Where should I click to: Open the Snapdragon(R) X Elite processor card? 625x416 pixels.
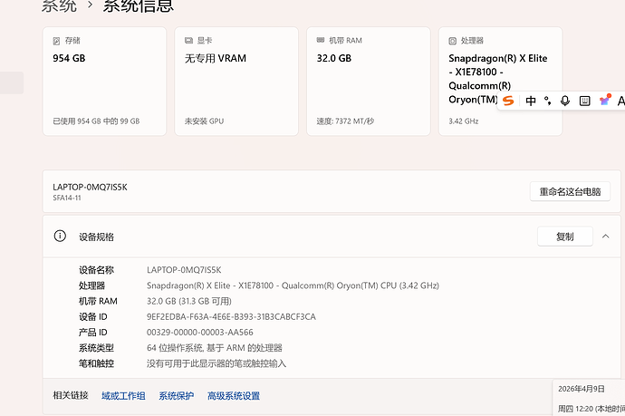[500, 82]
